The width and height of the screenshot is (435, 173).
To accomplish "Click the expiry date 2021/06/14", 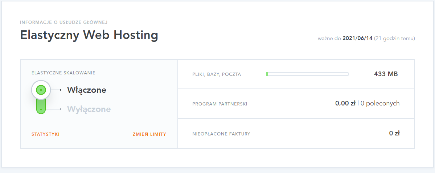I will (x=358, y=38).
